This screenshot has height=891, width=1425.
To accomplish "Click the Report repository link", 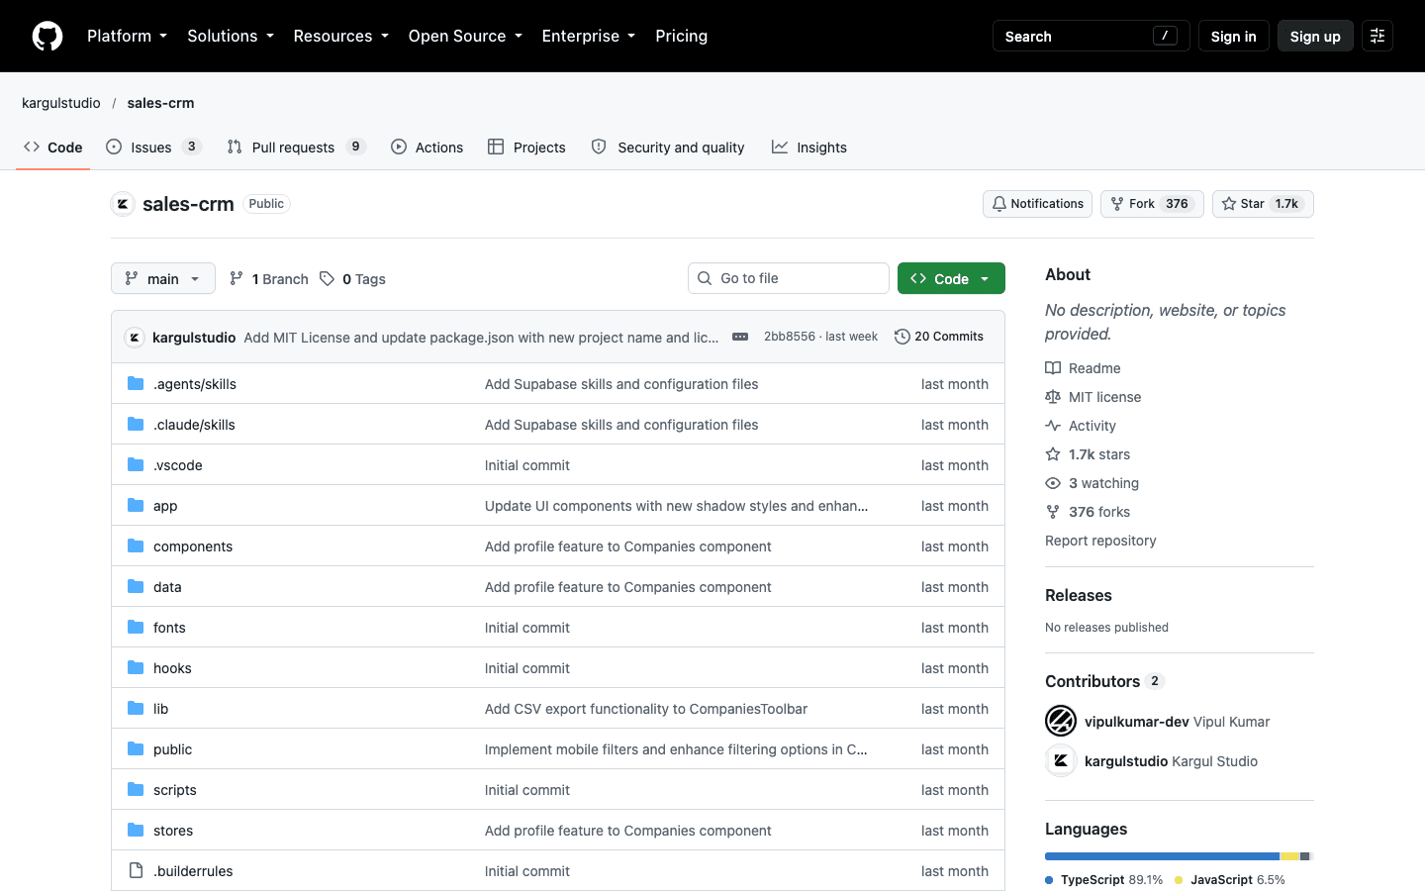I will point(1100,541).
